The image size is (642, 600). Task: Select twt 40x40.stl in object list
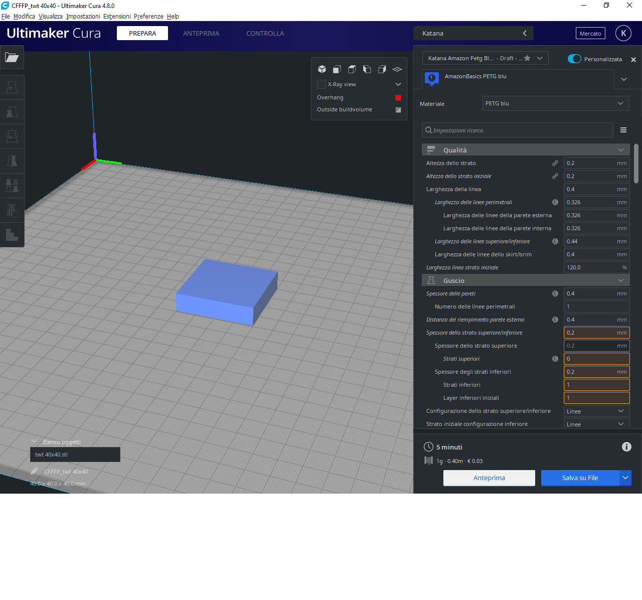tap(75, 455)
